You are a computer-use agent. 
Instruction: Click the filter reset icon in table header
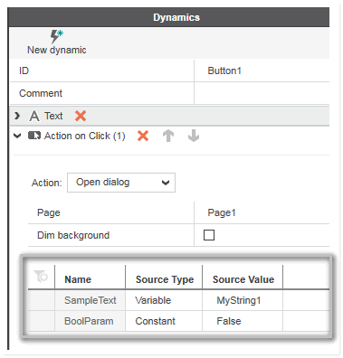pos(41,277)
